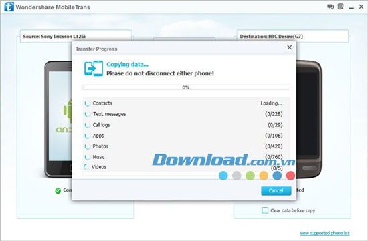The width and height of the screenshot is (368, 241).
Task: Close the MobileTrans main window
Action: [361, 7]
